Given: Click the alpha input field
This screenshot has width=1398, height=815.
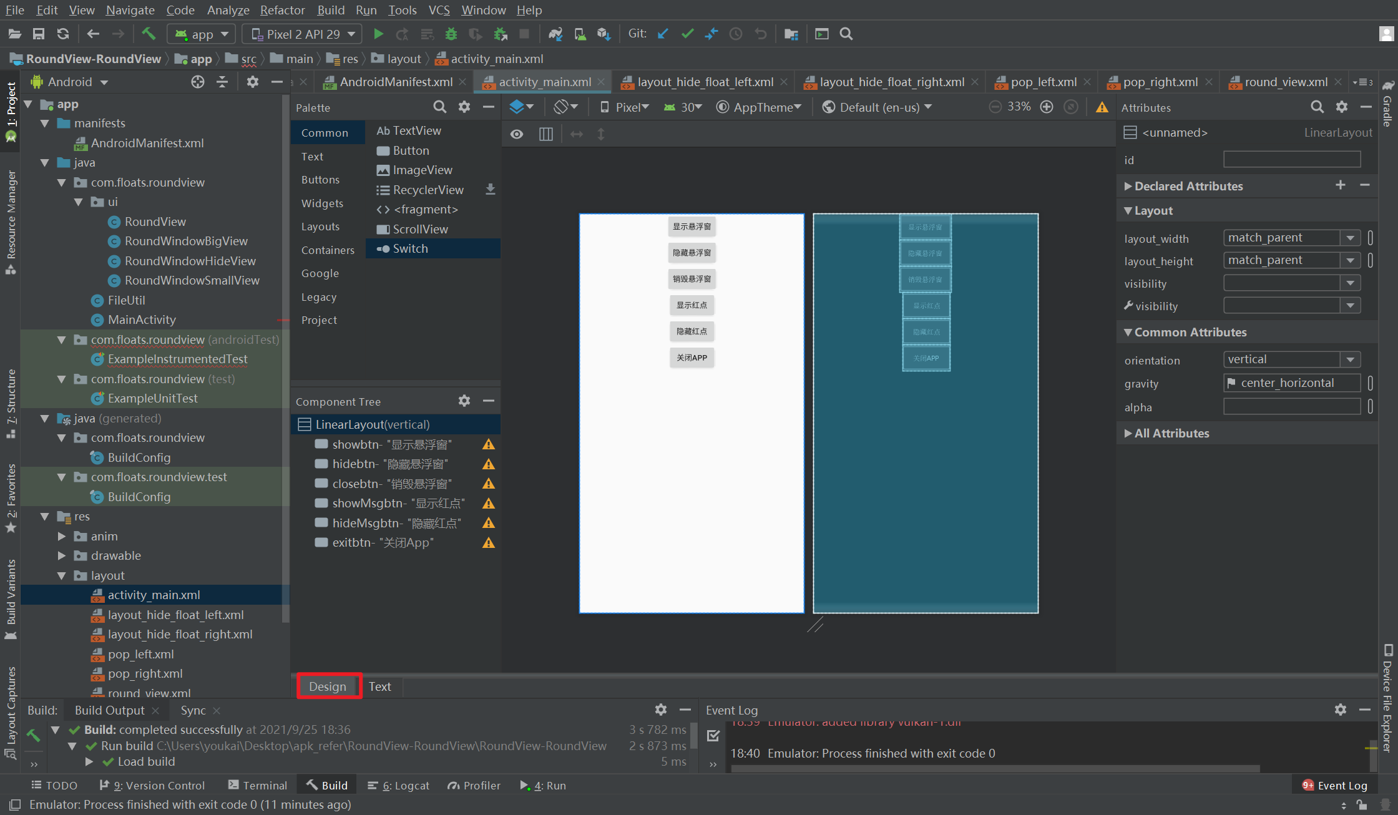Looking at the screenshot, I should [1291, 407].
